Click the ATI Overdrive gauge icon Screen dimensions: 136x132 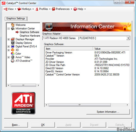[13, 61]
